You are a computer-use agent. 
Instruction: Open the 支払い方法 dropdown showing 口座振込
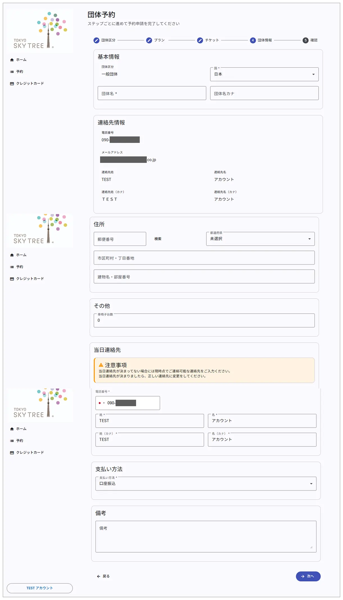pyautogui.click(x=206, y=484)
